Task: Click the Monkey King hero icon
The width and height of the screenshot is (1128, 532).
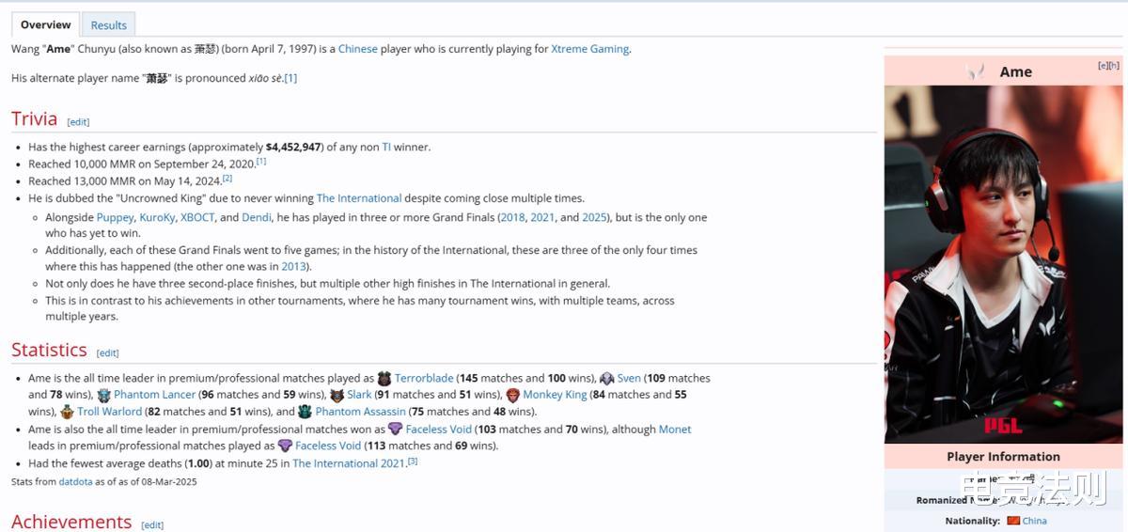Action: click(x=513, y=395)
